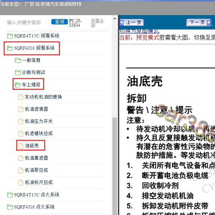Expand the 诊断与测试 folder
Viewport: 215px width, 215px height.
coord(34,72)
